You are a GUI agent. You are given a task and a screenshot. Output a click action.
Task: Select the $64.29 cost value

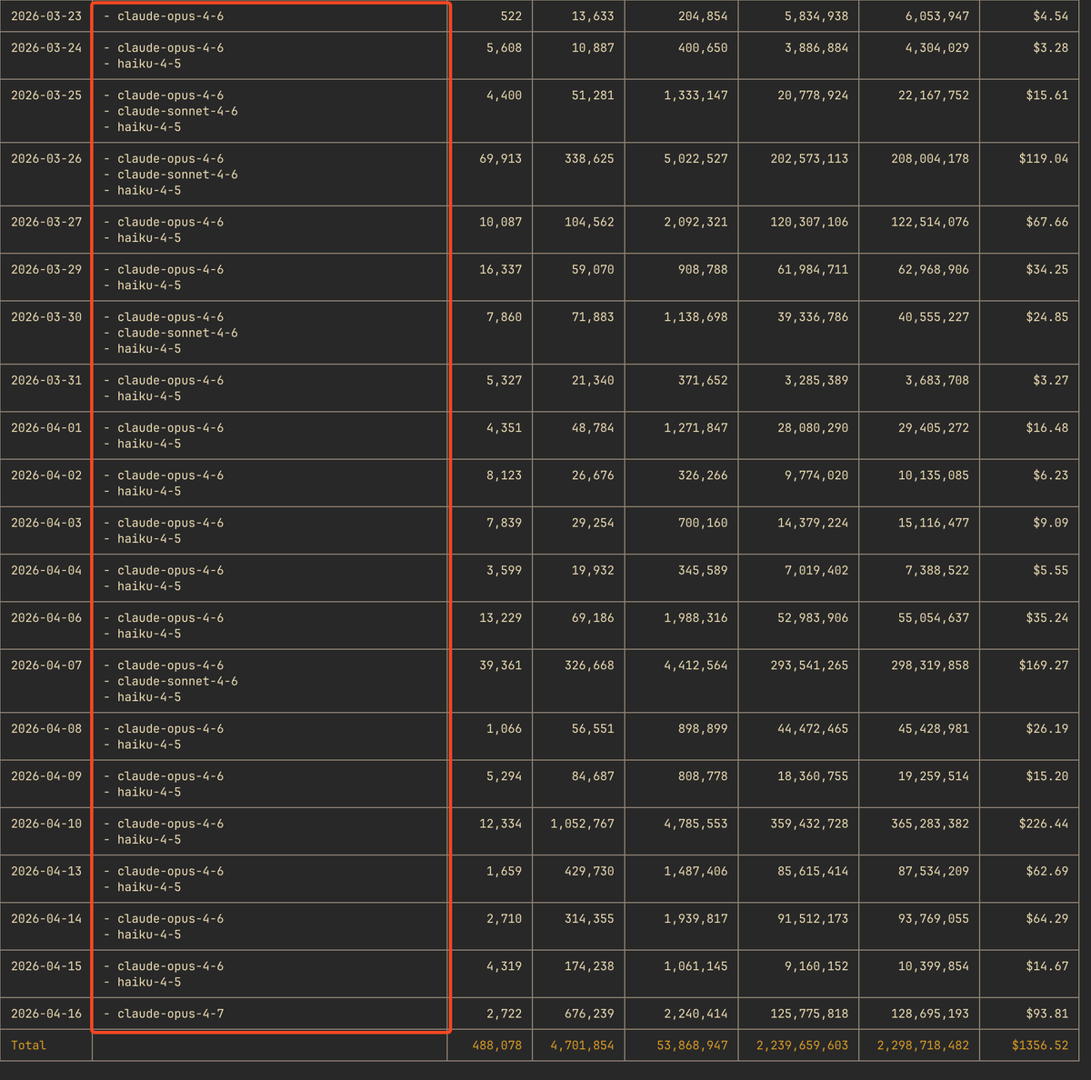coord(1047,918)
